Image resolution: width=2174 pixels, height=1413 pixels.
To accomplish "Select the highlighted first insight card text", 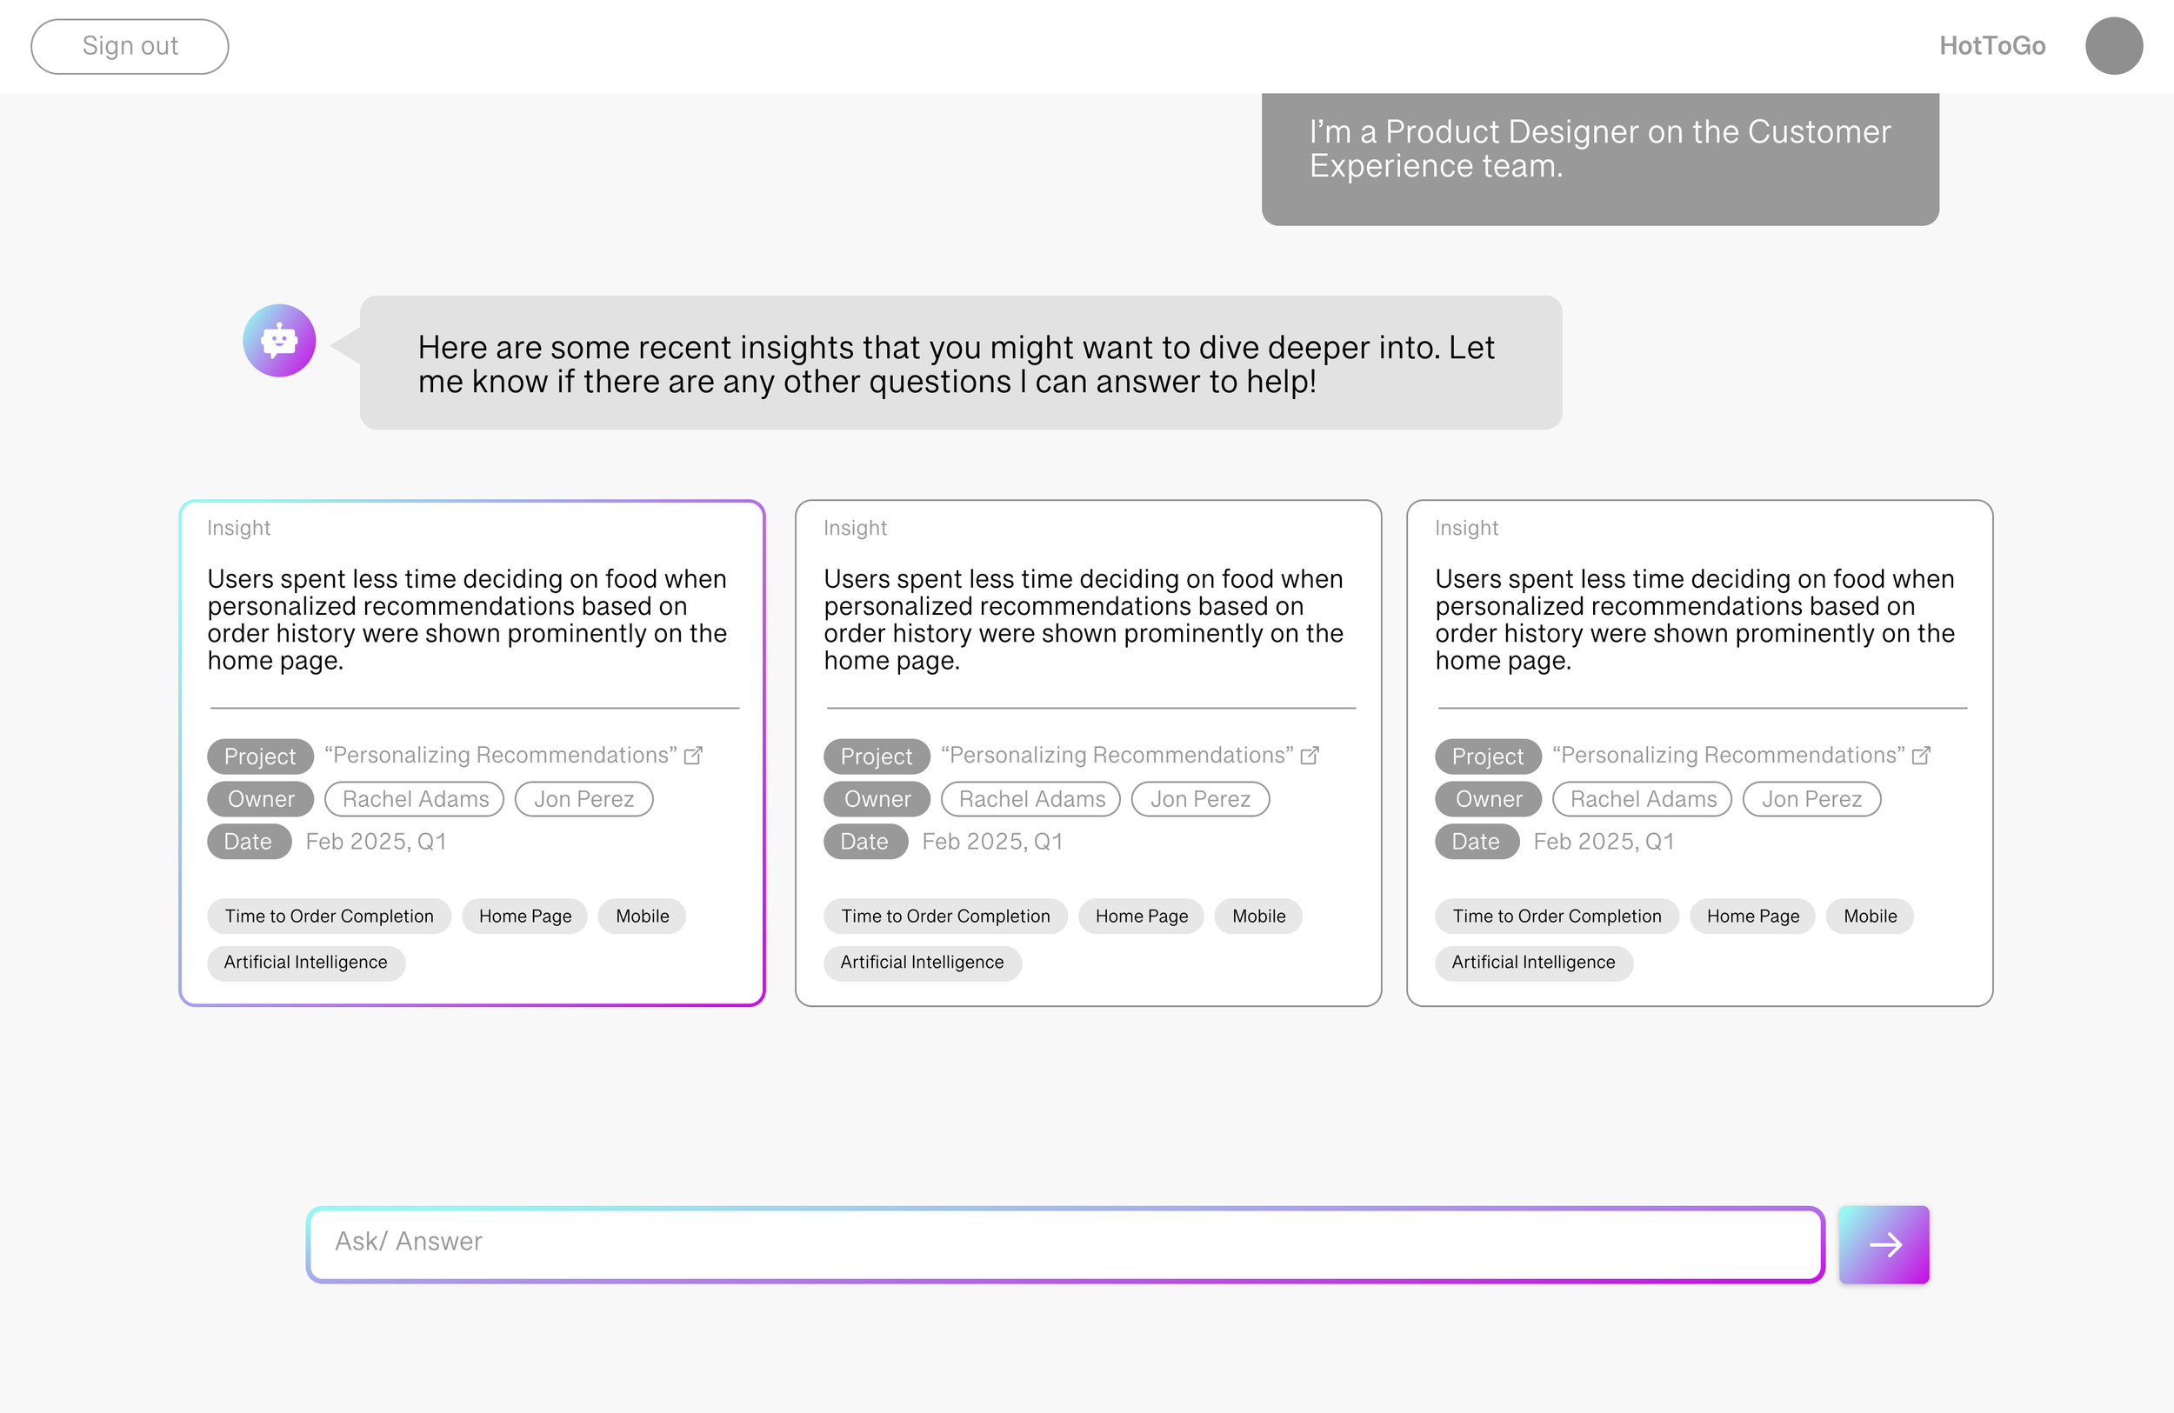I will click(x=467, y=619).
